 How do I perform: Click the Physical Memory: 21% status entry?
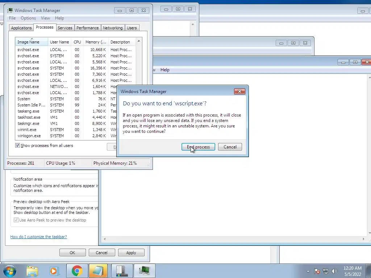[x=115, y=163]
